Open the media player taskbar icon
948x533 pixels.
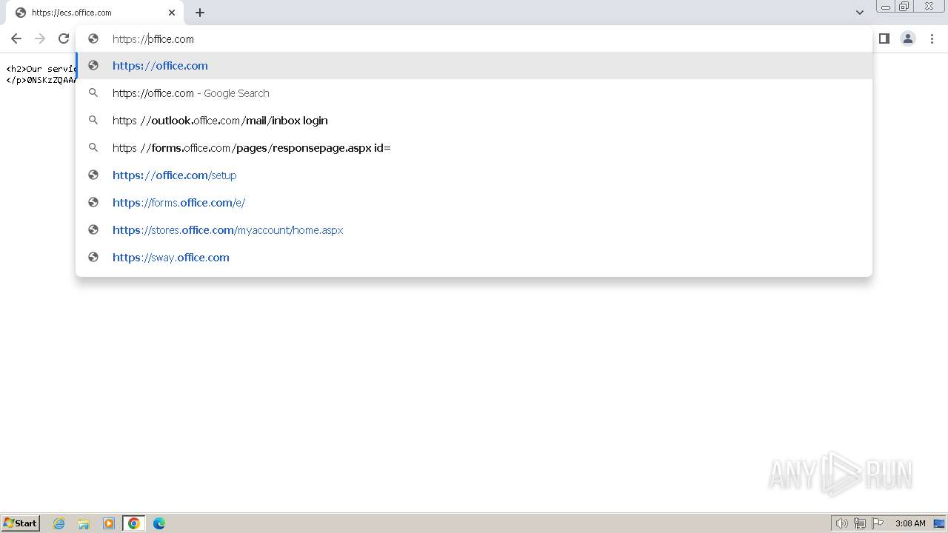(x=109, y=523)
